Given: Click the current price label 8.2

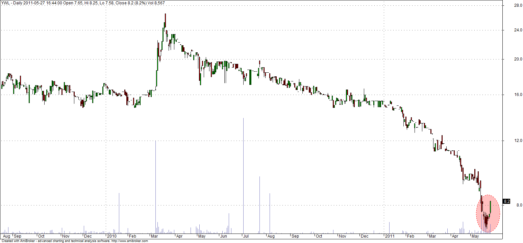Looking at the screenshot, I should [x=507, y=201].
